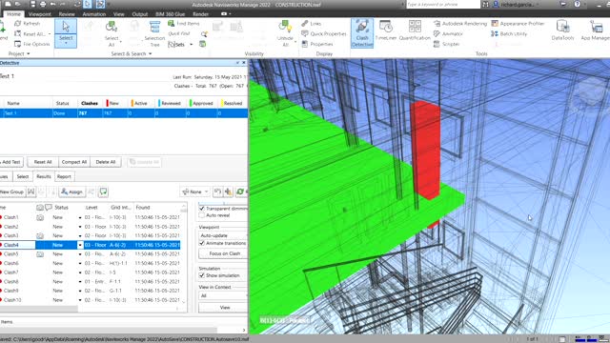Expand the Select & Search panel

pos(132,53)
